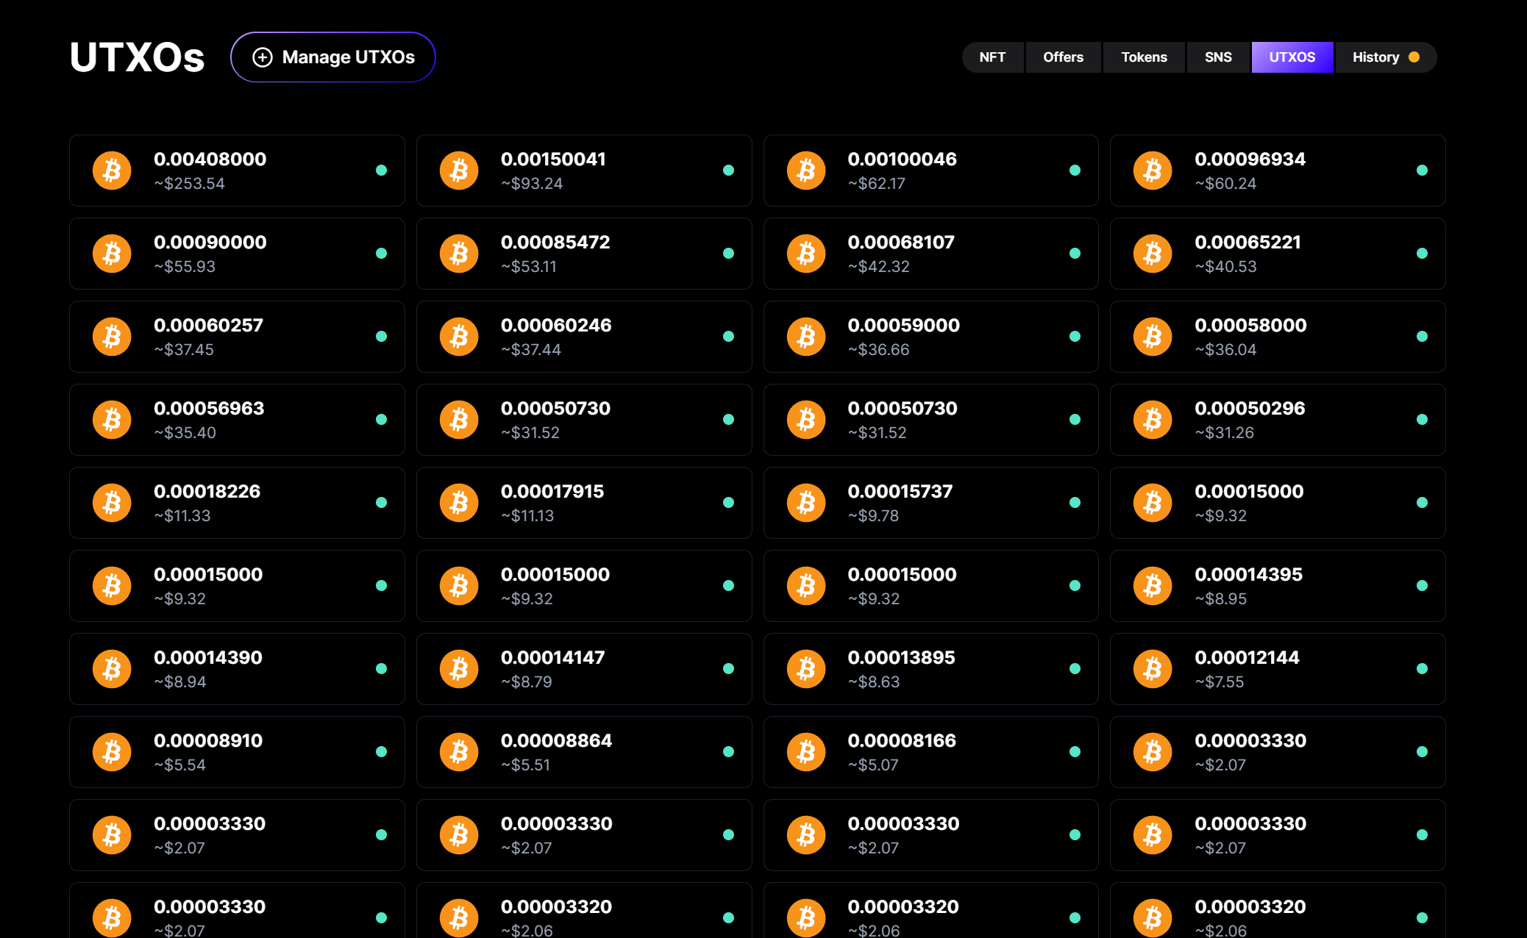Screen dimensions: 1527x938
Task: Click the ~$253.54 value text
Action: 190,184
